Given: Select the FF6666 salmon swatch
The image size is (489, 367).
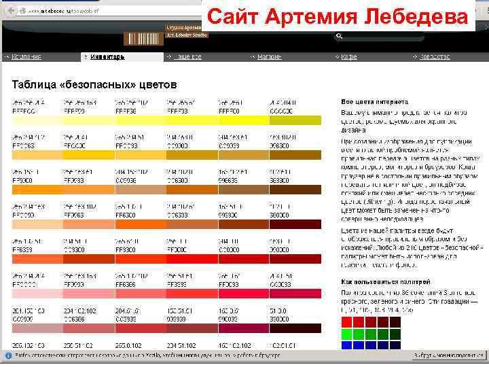Looking at the screenshot, I should pos(141,294).
